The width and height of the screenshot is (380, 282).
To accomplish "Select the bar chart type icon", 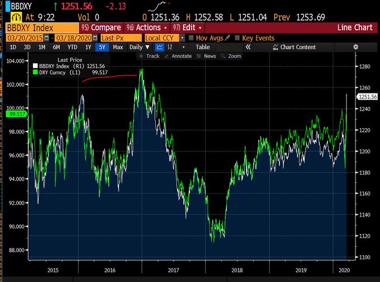I will pos(170,47).
